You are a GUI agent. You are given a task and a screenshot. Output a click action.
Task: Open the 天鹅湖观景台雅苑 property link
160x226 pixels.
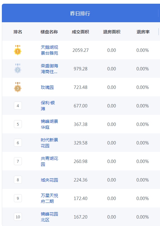click(x=49, y=50)
